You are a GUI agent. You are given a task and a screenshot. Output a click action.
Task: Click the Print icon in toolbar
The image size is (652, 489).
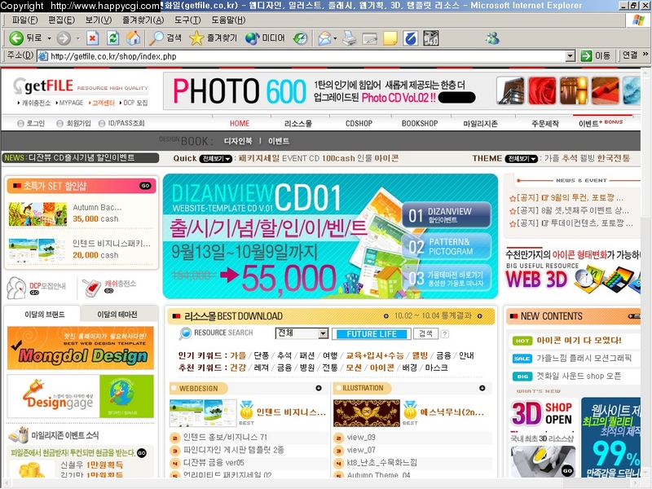[350, 38]
